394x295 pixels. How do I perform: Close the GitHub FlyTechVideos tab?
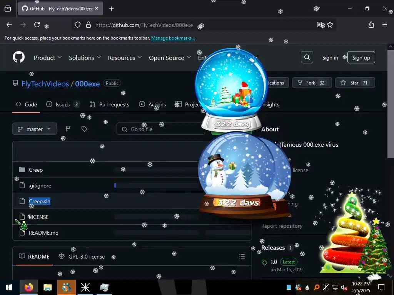97,9
